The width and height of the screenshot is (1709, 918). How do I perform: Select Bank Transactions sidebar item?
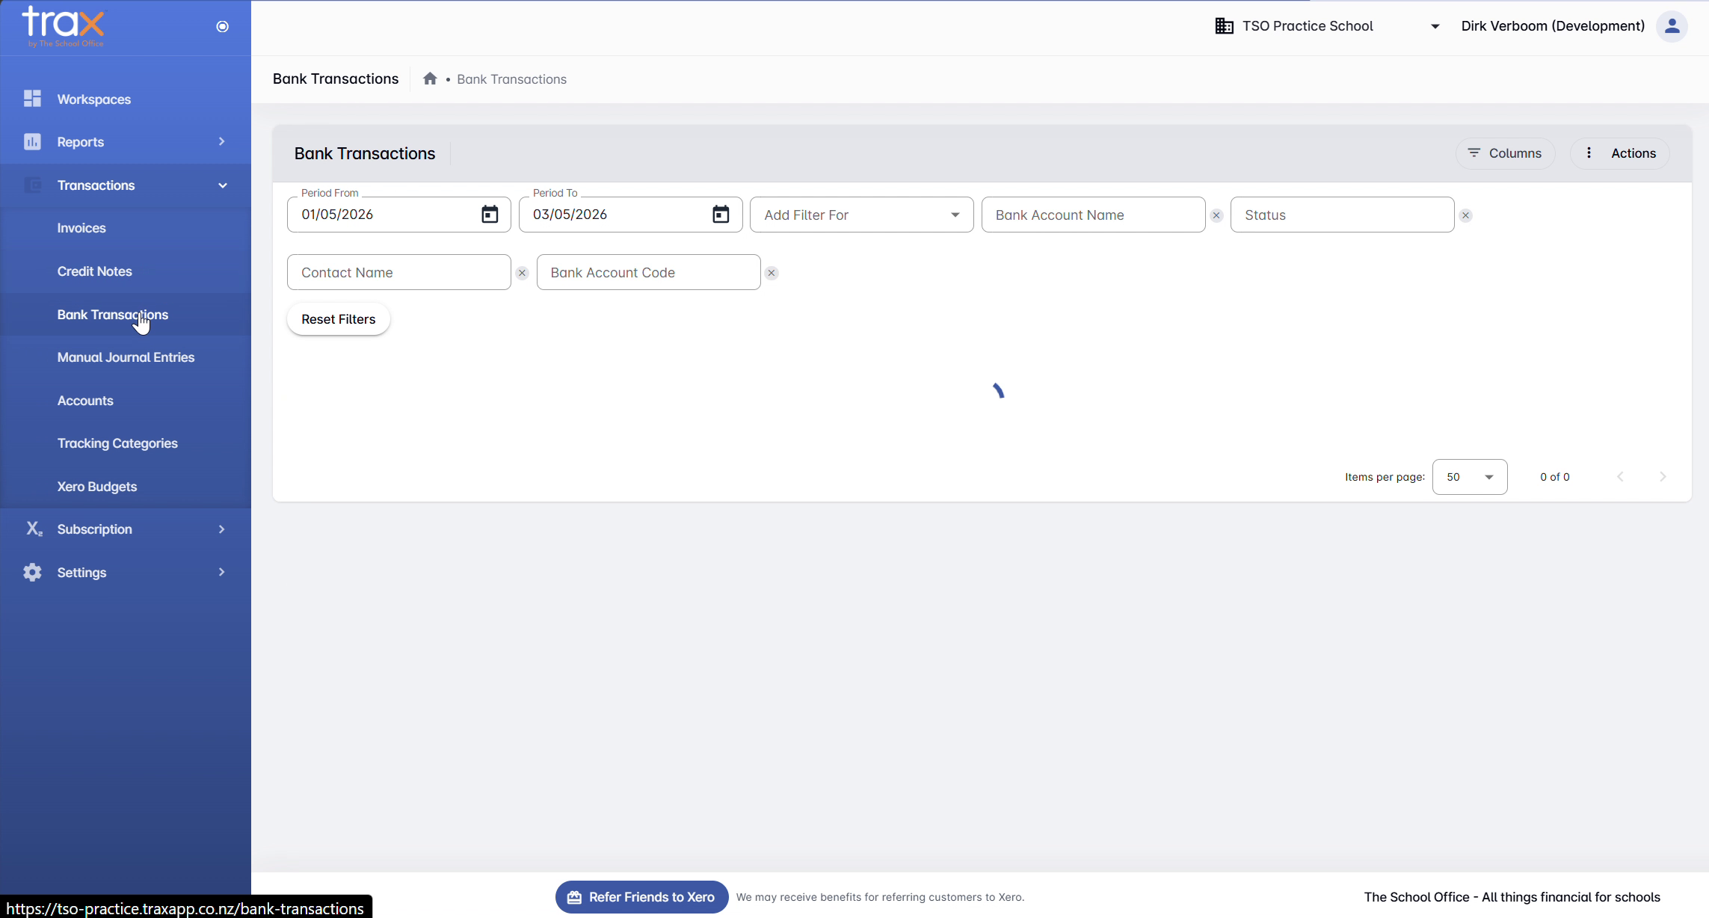pos(126,315)
